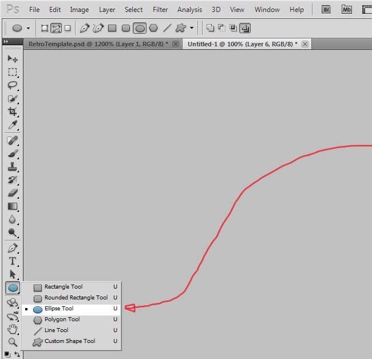Swap foreground and background colors
The height and width of the screenshot is (359, 372).
17,354
